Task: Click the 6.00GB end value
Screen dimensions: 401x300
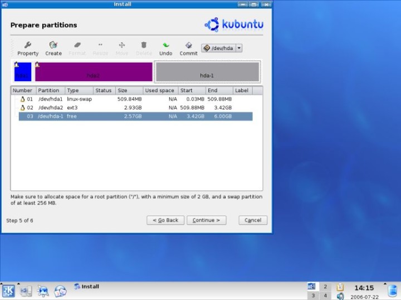Action: pos(223,116)
